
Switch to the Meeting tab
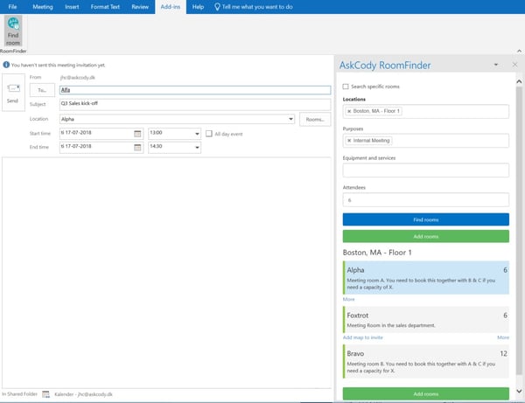click(x=43, y=7)
